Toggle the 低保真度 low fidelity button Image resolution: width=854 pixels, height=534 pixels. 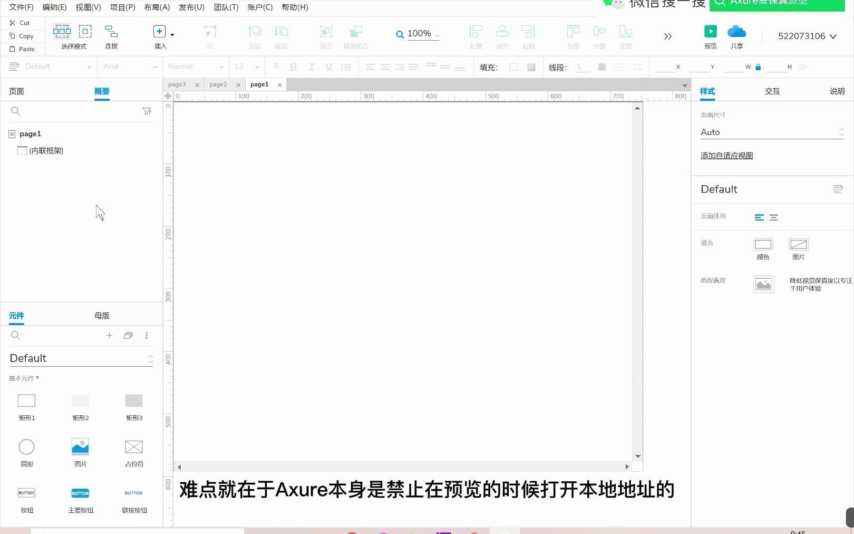(x=764, y=284)
